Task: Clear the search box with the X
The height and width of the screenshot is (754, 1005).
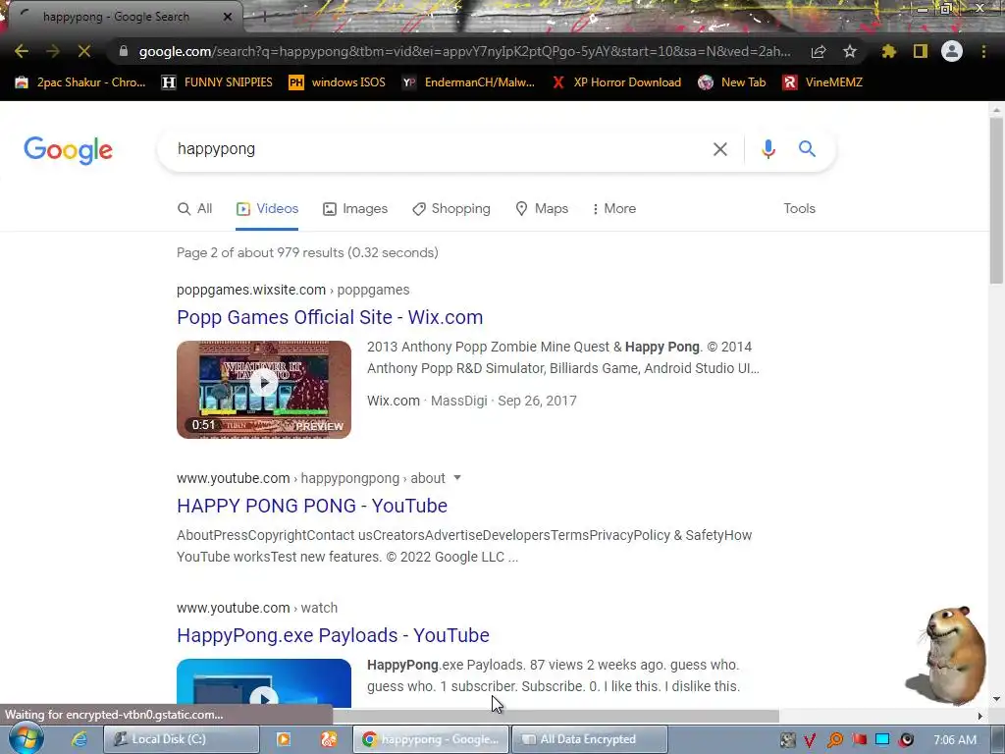Action: (x=719, y=149)
